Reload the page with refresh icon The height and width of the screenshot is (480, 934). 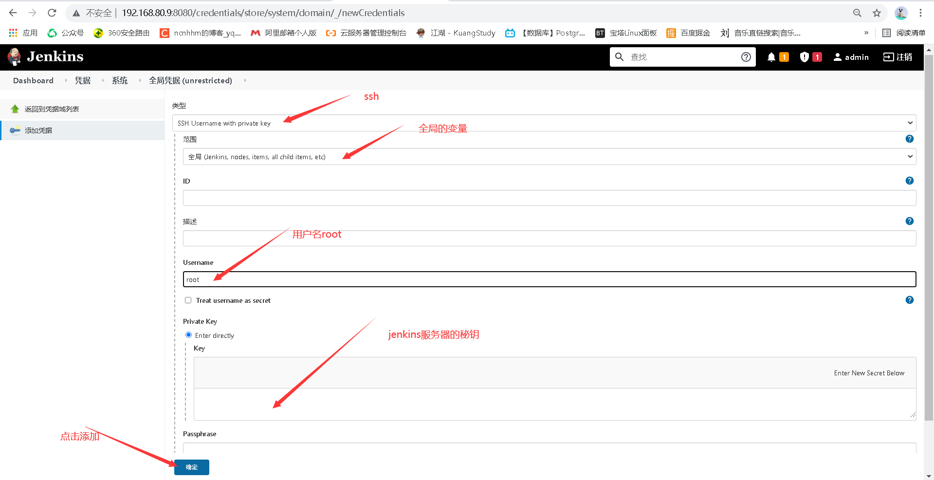(x=52, y=13)
